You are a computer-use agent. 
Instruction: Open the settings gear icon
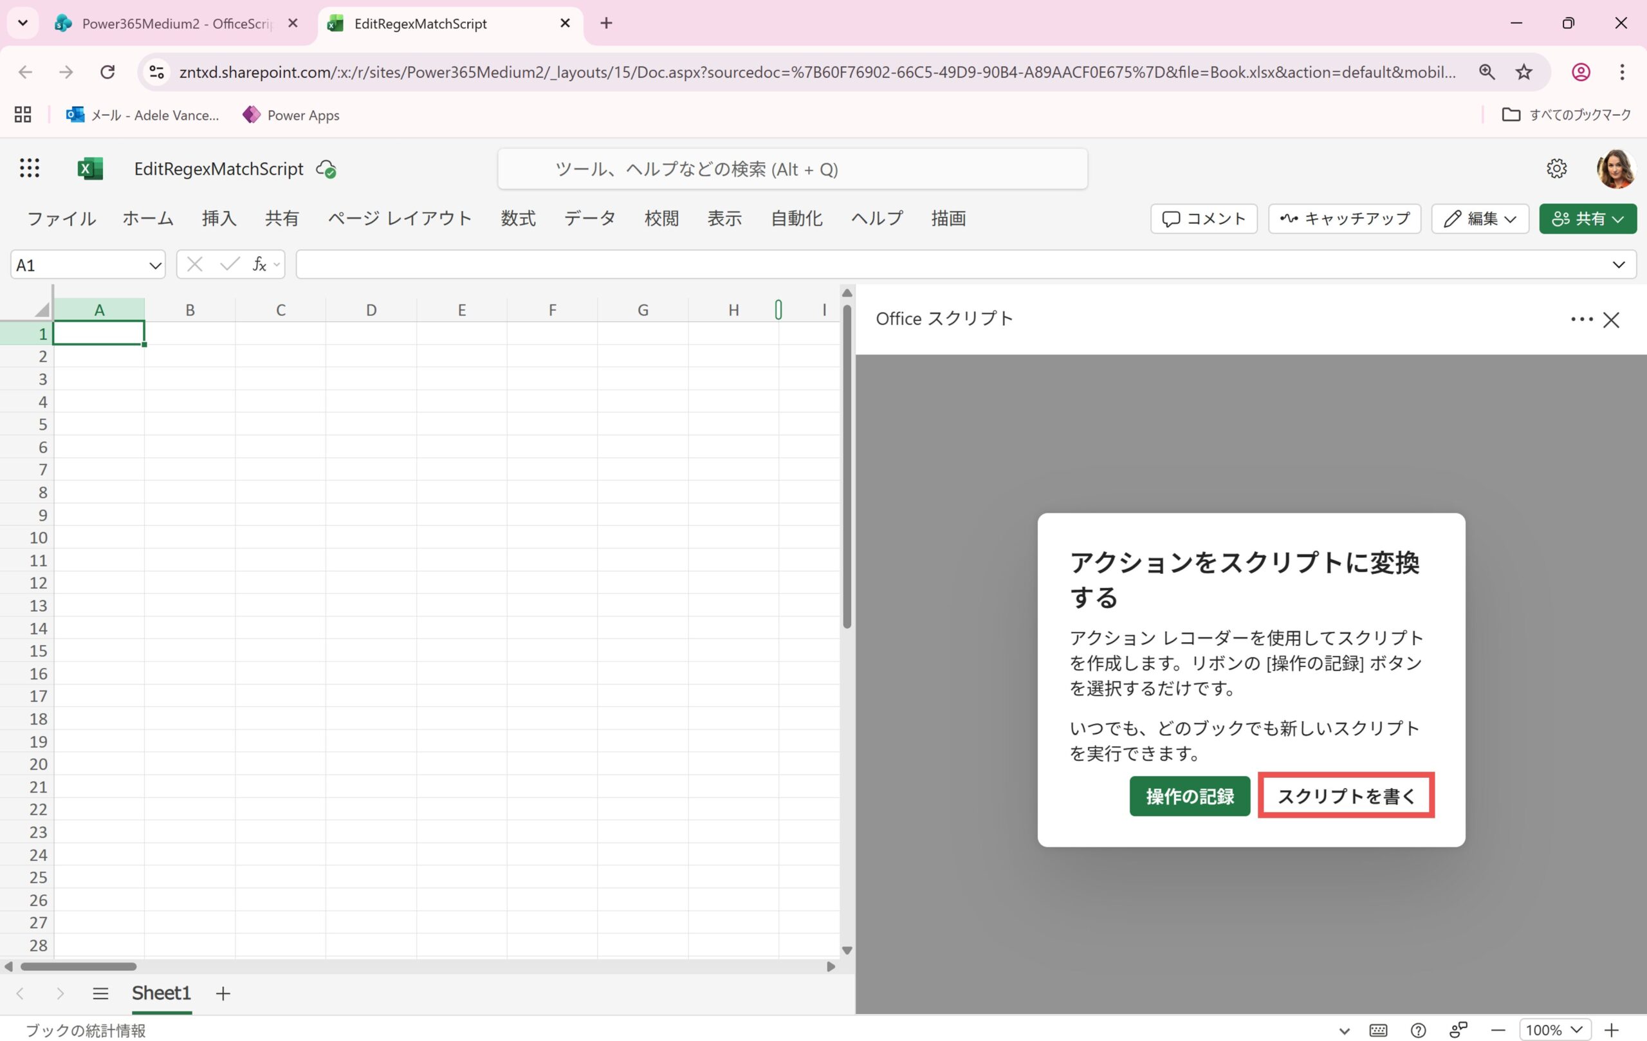(1556, 169)
